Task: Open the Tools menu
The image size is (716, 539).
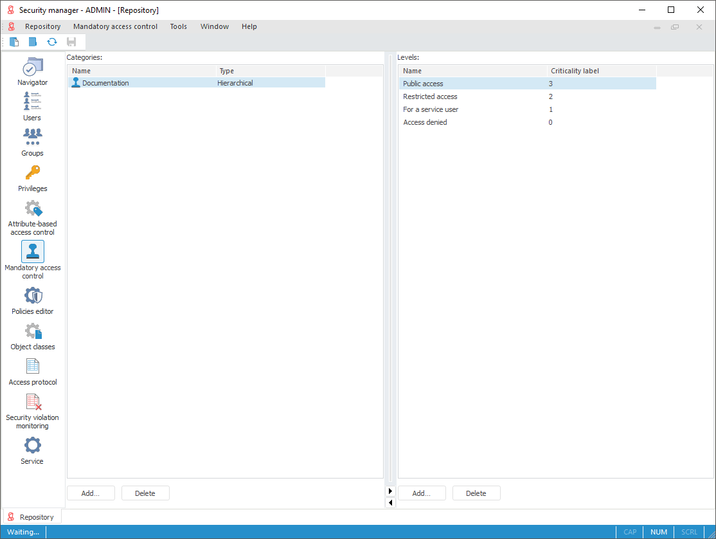Action: click(x=179, y=26)
